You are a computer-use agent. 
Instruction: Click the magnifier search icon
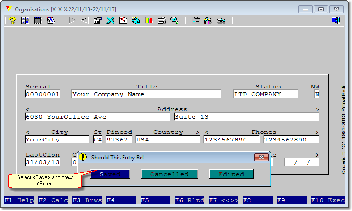pos(174,20)
